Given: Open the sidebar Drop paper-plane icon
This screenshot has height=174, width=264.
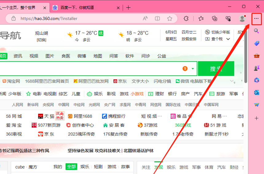Looking at the screenshot, I should (256, 105).
